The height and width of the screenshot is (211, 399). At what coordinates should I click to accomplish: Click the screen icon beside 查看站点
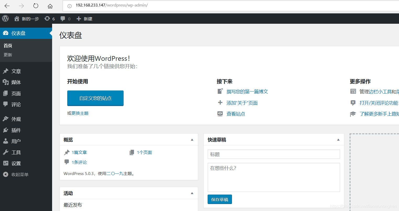click(x=220, y=114)
